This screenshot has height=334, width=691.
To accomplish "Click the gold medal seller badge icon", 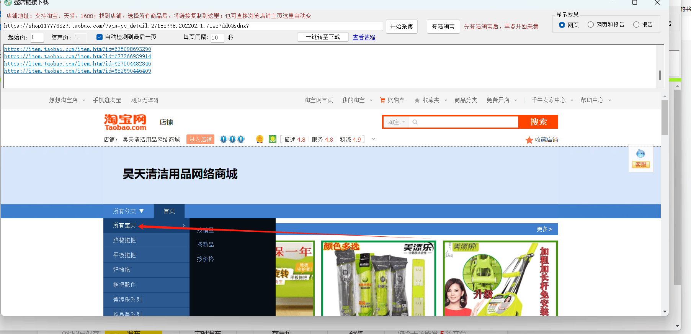I will tap(260, 139).
